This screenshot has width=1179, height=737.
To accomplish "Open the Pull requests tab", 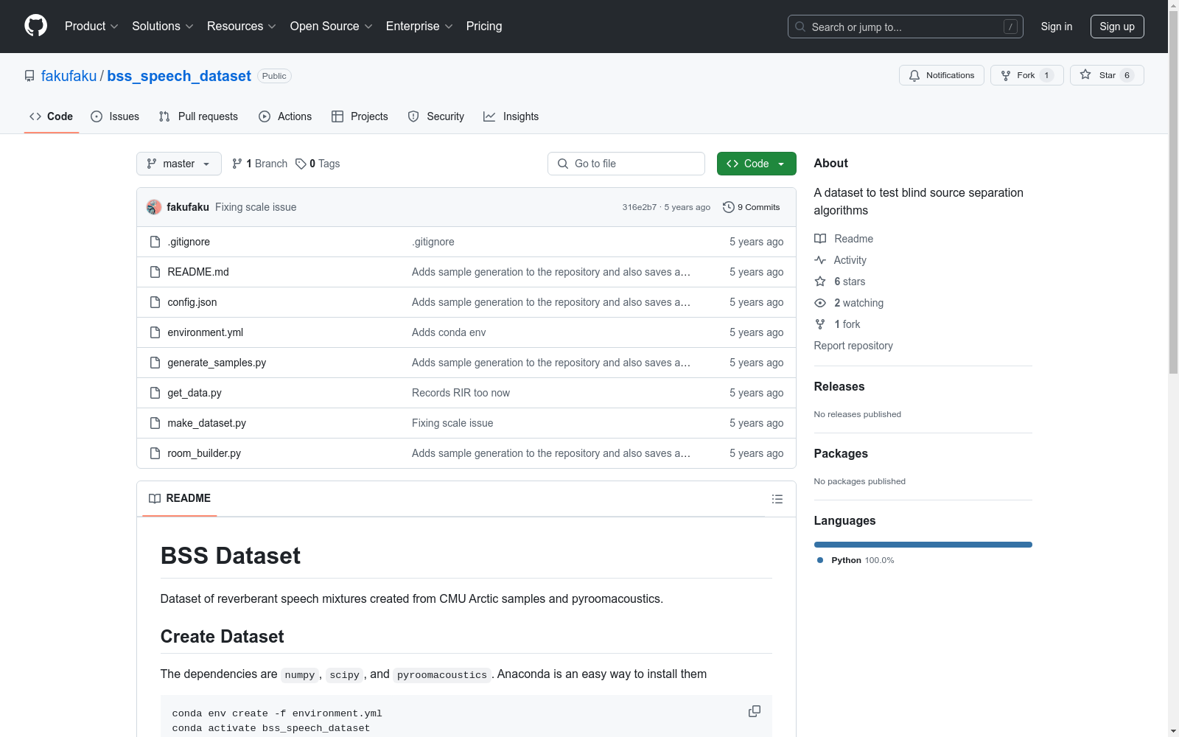I will [x=198, y=116].
